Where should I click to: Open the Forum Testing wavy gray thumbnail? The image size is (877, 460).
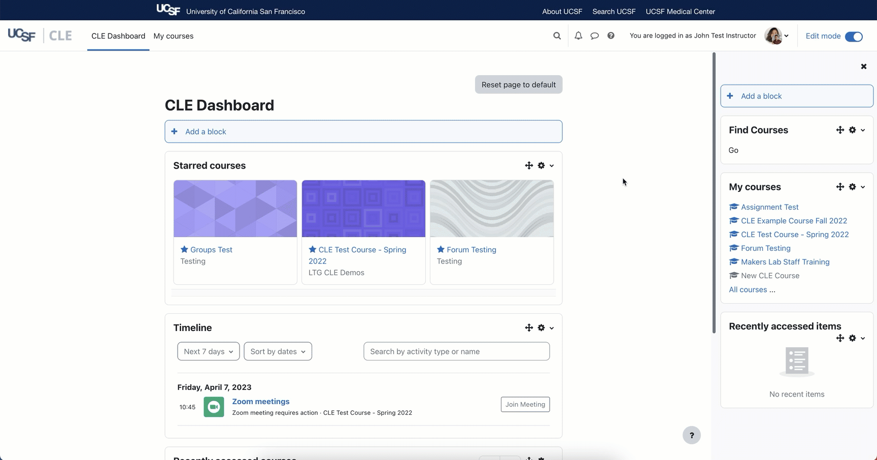pos(492,209)
